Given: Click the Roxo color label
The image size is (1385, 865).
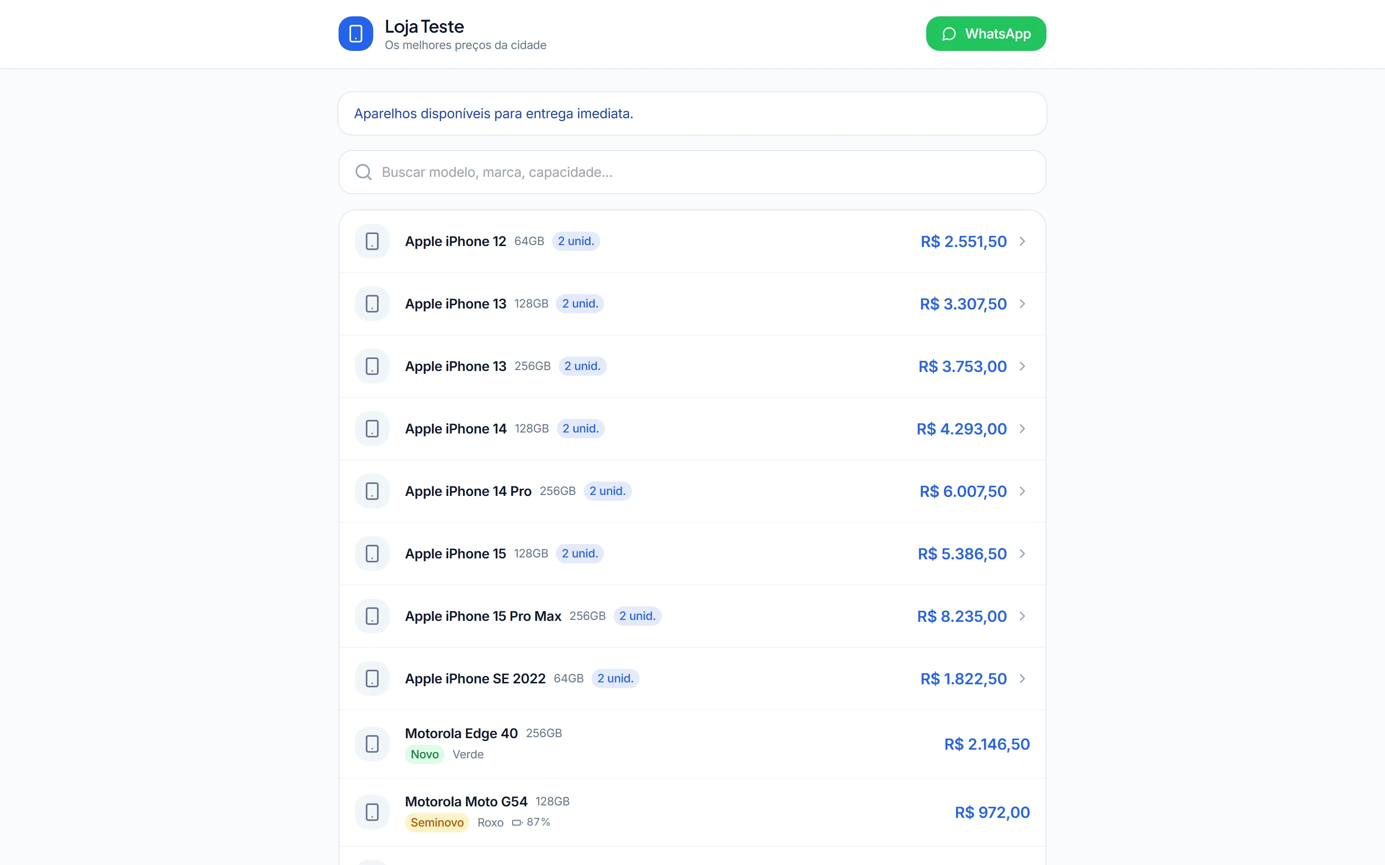Looking at the screenshot, I should tap(491, 823).
